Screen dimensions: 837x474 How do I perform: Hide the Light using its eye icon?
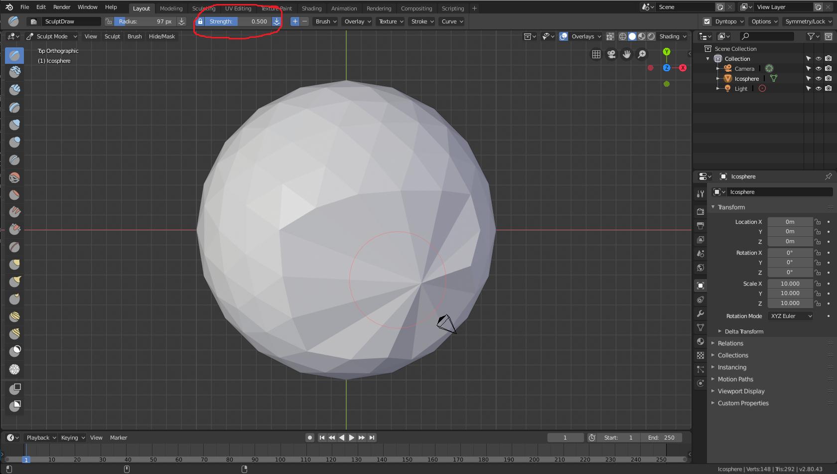click(x=818, y=88)
